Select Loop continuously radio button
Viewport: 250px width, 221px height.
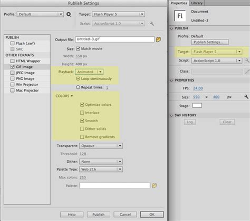tap(78, 78)
